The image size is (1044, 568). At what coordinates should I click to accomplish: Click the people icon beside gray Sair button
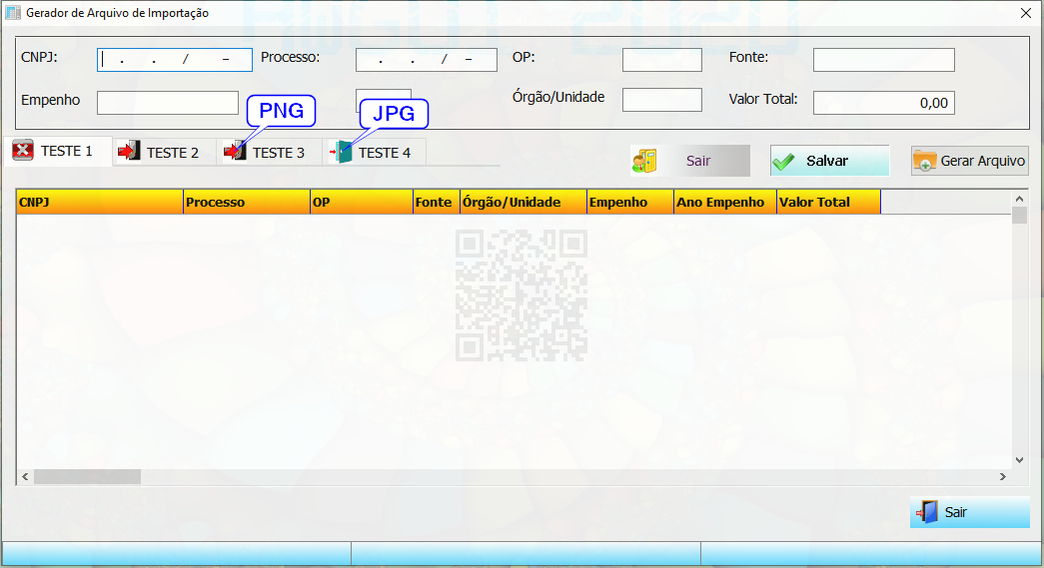644,161
